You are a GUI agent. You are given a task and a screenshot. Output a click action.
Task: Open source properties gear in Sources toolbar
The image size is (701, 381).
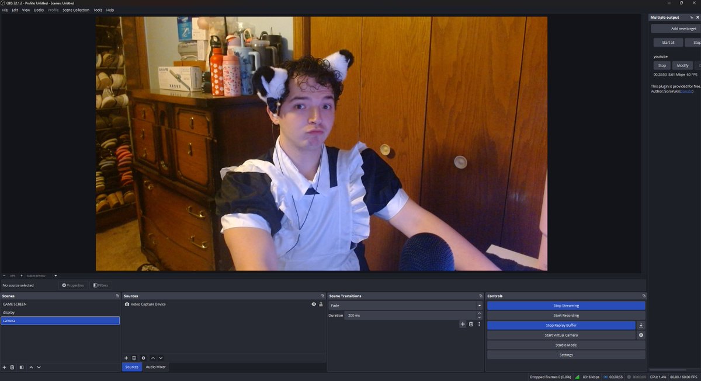point(144,358)
